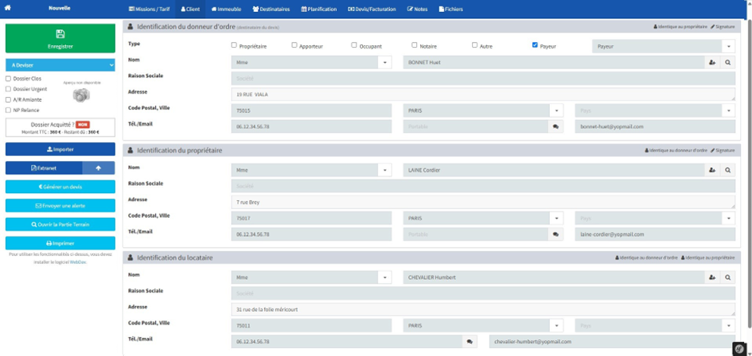The height and width of the screenshot is (356, 752).
Task: Click the search icon next to LAINE Cordier
Action: click(728, 170)
